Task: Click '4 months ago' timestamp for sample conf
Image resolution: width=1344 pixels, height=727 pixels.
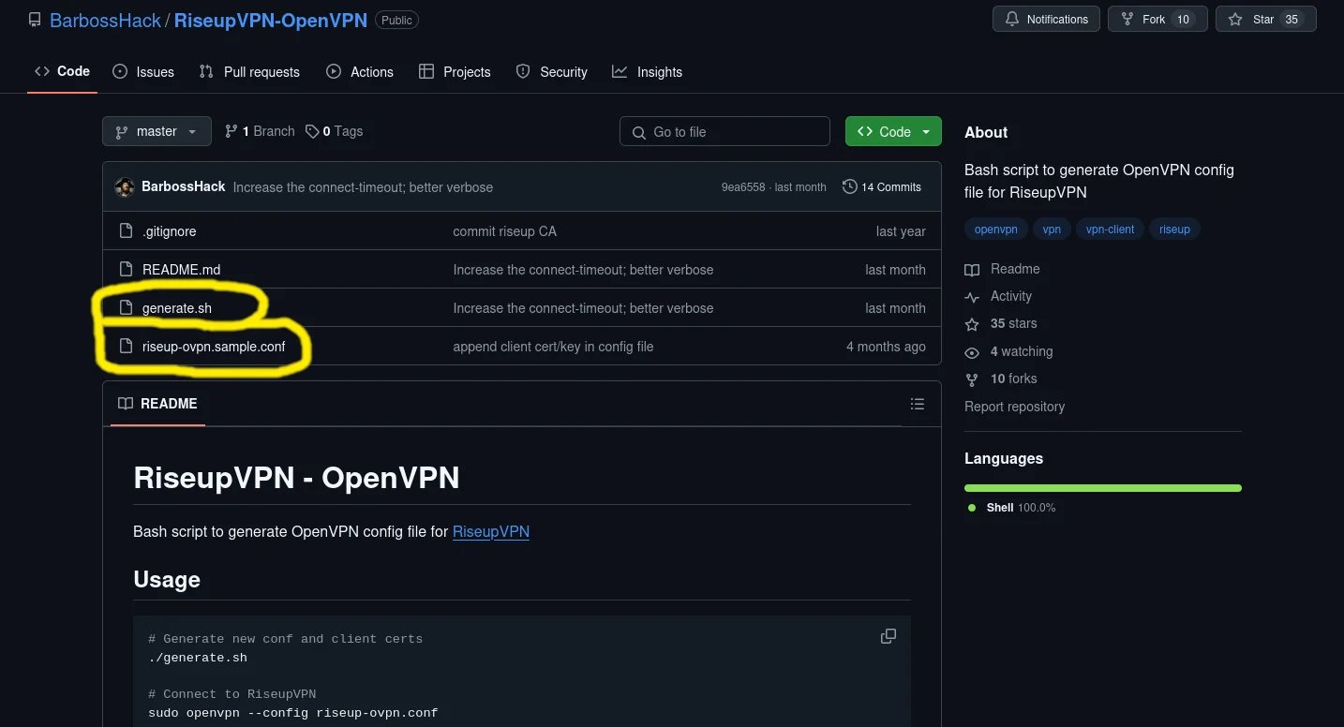Action: coord(886,347)
